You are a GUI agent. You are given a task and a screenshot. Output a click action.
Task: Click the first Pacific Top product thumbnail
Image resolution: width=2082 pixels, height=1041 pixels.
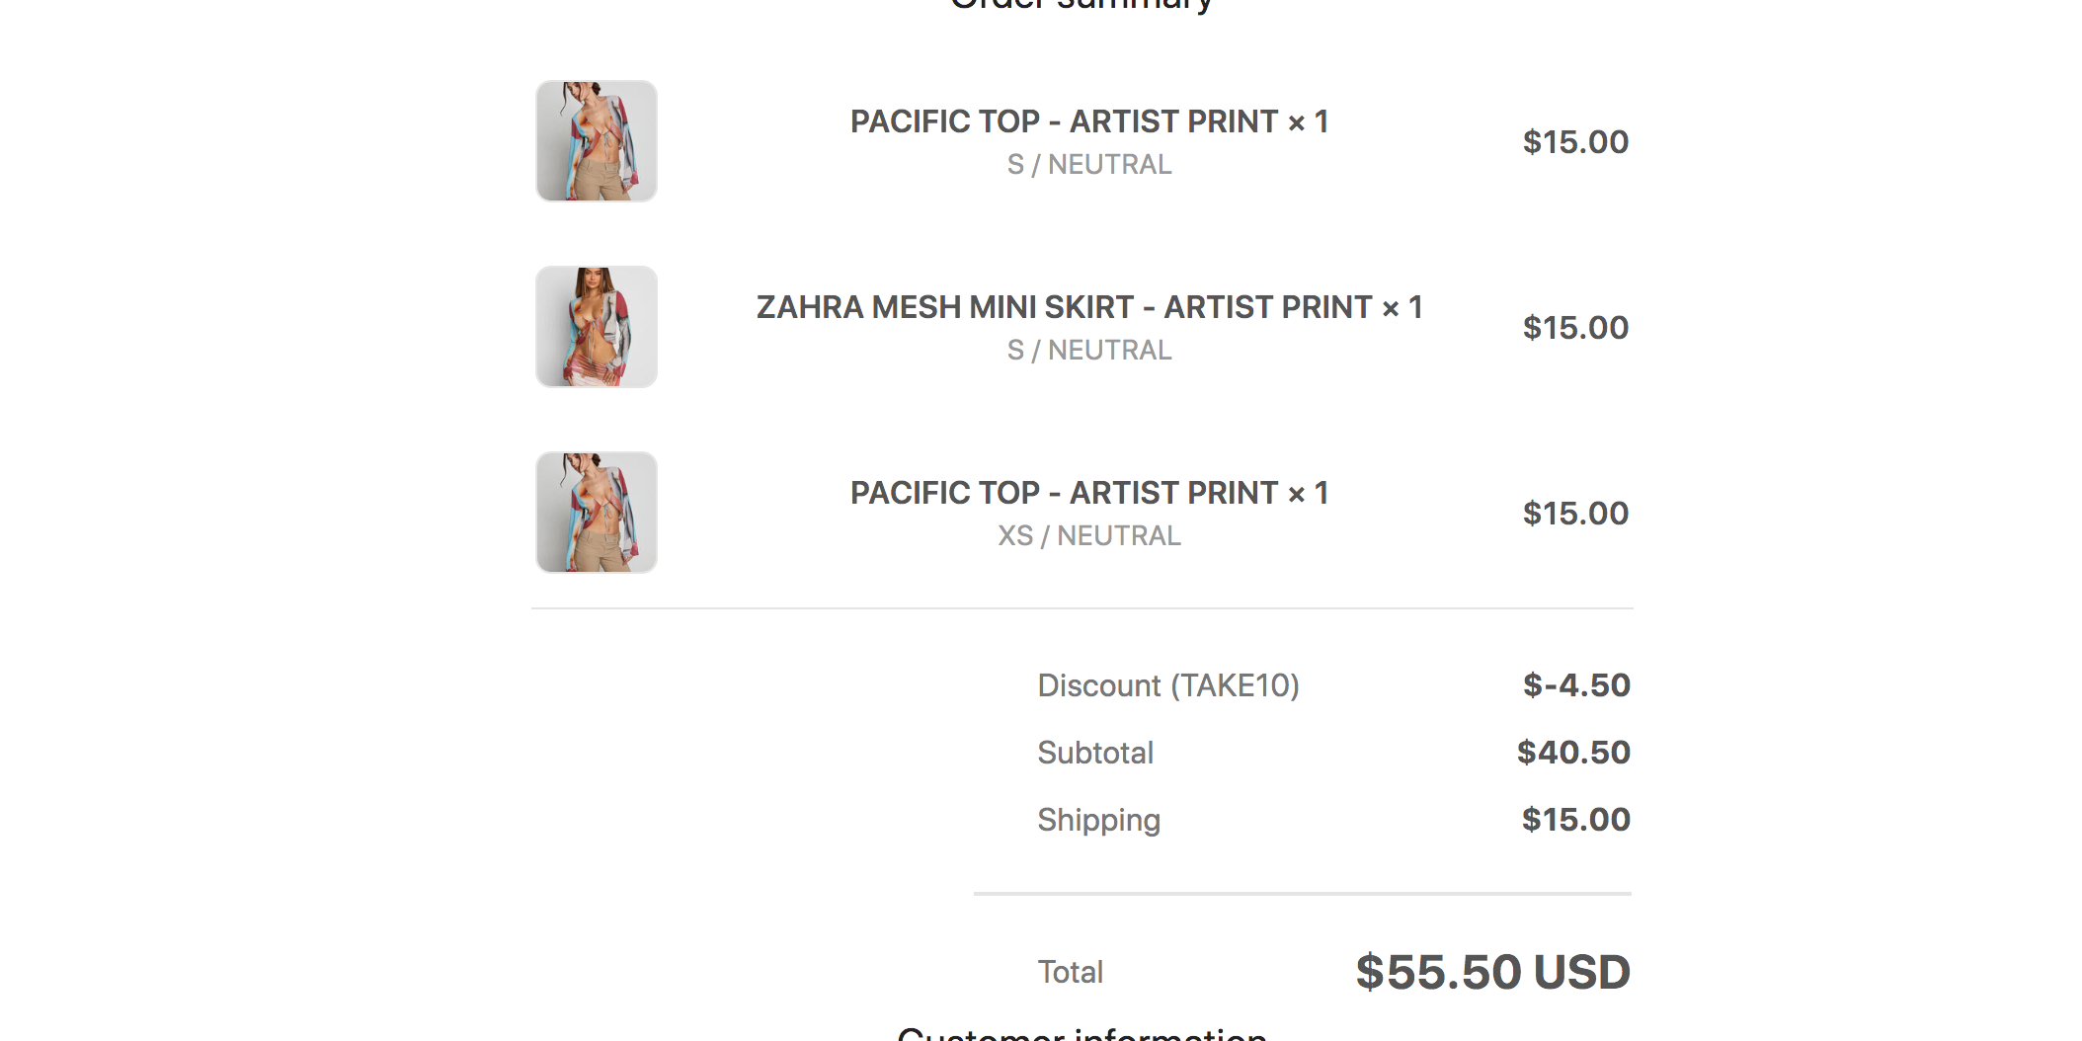point(597,141)
